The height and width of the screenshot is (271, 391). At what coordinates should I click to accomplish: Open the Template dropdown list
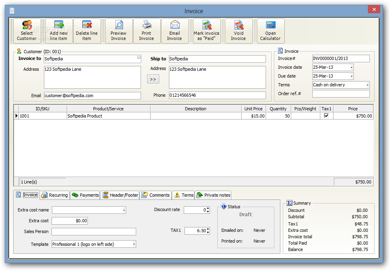click(134, 244)
